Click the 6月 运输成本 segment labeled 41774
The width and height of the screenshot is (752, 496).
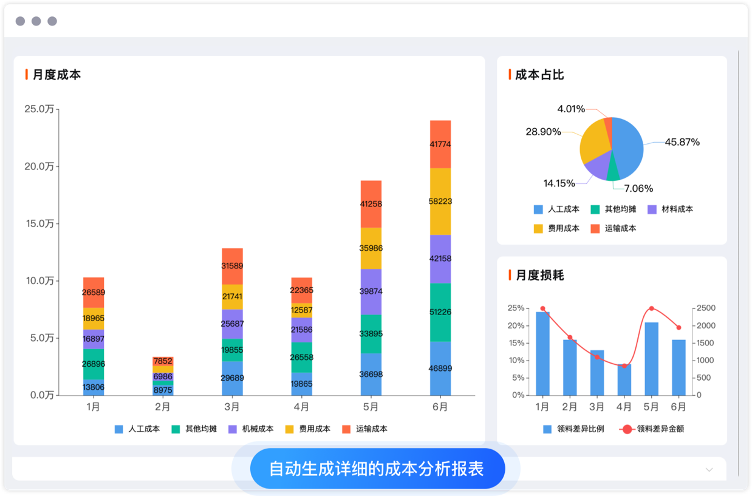(x=440, y=144)
